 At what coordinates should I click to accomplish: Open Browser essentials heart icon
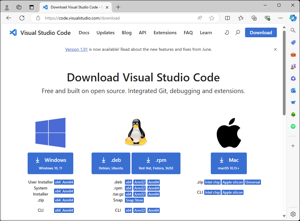click(x=267, y=18)
